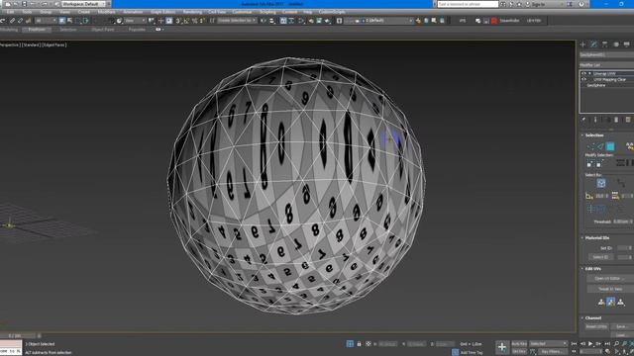Toggle Isolate Selection in status bar
The width and height of the screenshot is (634, 356).
point(350,343)
